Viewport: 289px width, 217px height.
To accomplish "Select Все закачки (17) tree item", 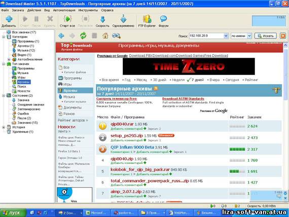I will click(x=24, y=32).
